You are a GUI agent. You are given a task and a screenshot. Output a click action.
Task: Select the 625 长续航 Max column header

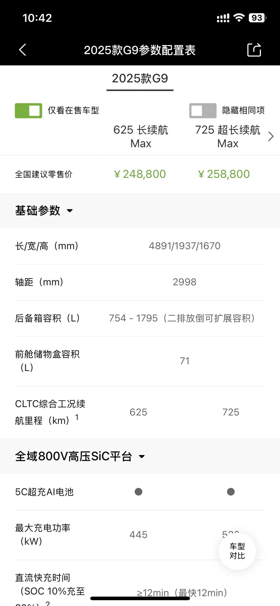pyautogui.click(x=141, y=136)
